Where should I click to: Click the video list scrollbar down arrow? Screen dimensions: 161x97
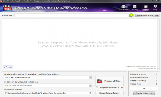click(158, 69)
